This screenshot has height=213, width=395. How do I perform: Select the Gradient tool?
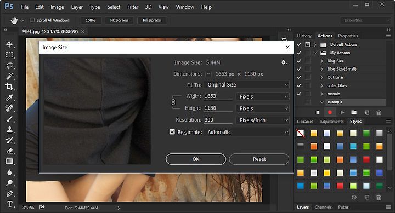coord(9,162)
